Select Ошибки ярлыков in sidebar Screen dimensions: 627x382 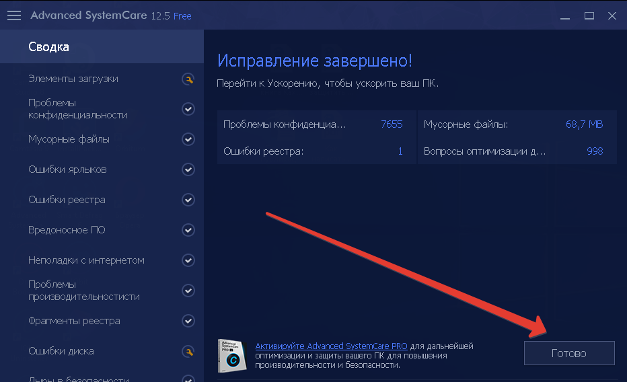click(67, 169)
